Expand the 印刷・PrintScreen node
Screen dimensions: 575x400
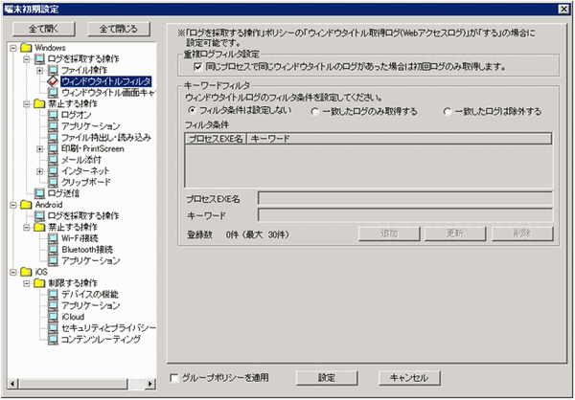[x=39, y=148]
